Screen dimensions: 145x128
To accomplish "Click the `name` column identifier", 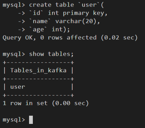I will pos(40,21).
